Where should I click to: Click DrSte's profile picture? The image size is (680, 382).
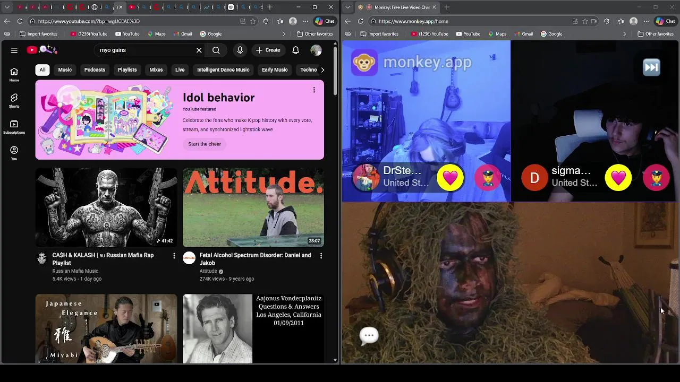(x=366, y=177)
